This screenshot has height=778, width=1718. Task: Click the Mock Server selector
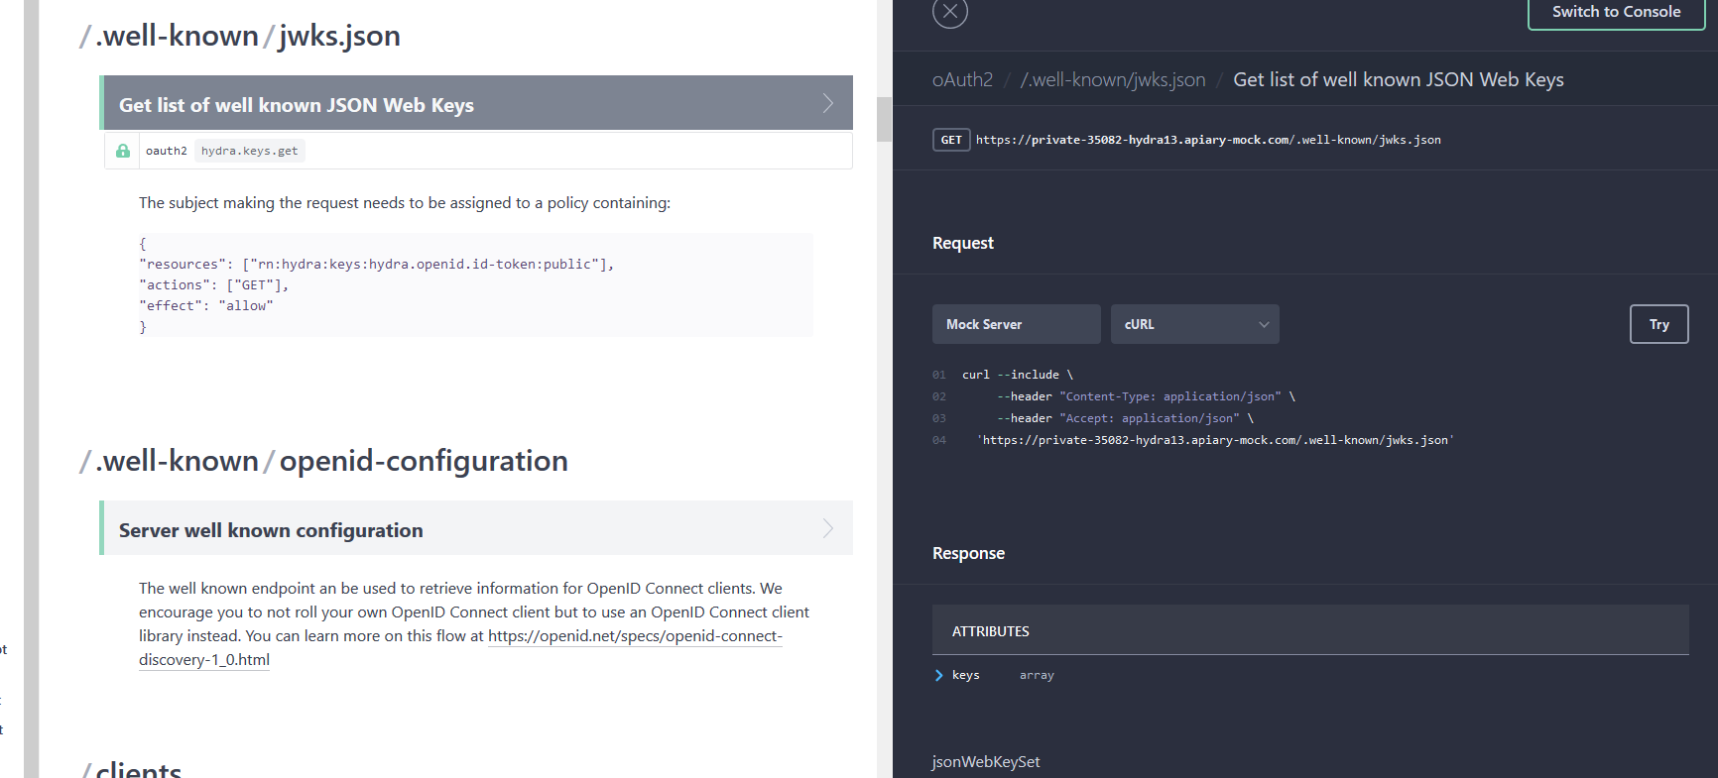click(1017, 324)
